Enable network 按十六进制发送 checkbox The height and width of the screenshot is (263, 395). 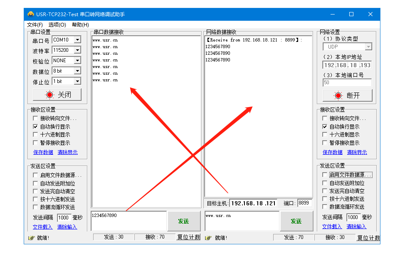(325, 199)
